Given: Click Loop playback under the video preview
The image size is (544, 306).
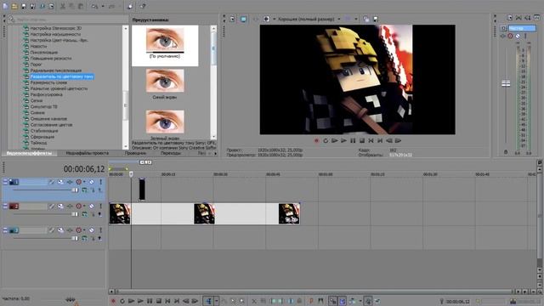Looking at the screenshot, I should click(x=326, y=140).
